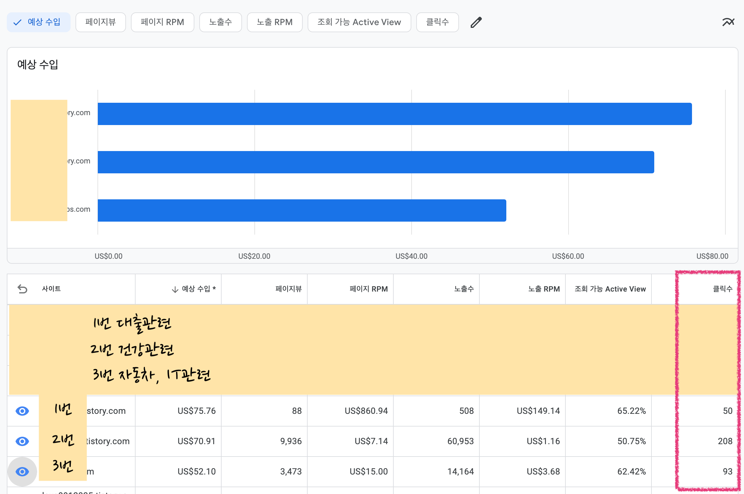Sort by 페이지뷰 column header
The height and width of the screenshot is (494, 744).
point(288,289)
